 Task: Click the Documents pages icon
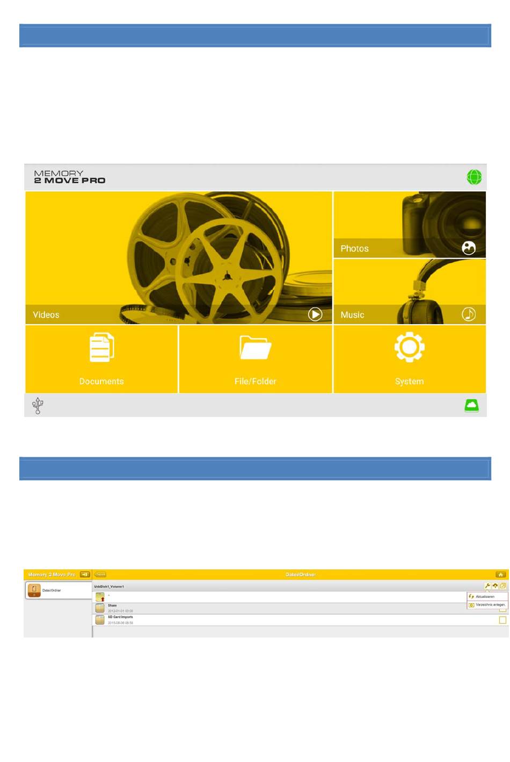[x=101, y=347]
